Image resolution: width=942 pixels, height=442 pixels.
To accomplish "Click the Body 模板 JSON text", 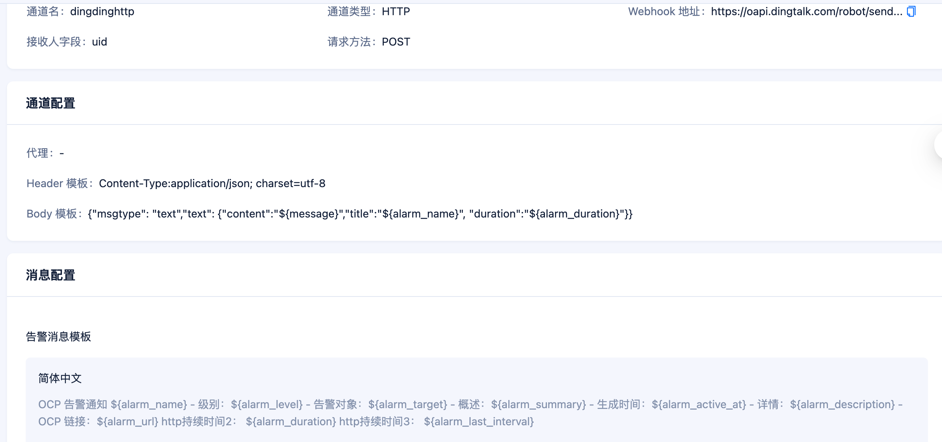I will (x=360, y=214).
